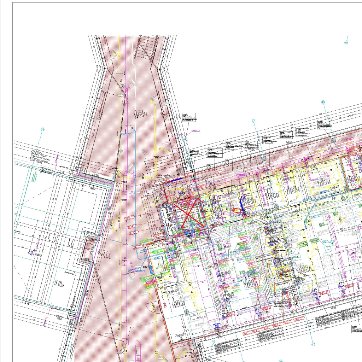The height and width of the screenshot is (362, 362).
Task: Click grid bubble 48 inside the purple detail circle
Action: (x=183, y=139)
